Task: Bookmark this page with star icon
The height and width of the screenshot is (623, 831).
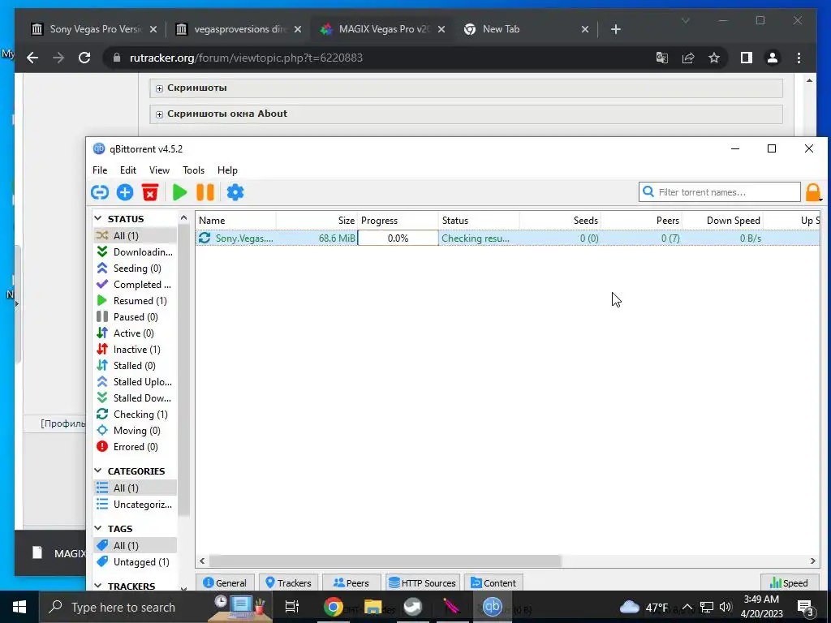Action: click(x=714, y=58)
